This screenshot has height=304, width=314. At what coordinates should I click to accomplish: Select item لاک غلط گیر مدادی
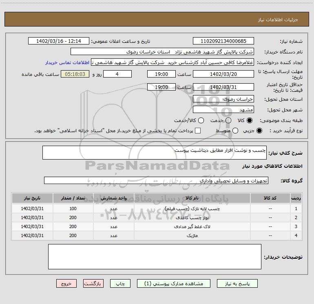pos(192,226)
